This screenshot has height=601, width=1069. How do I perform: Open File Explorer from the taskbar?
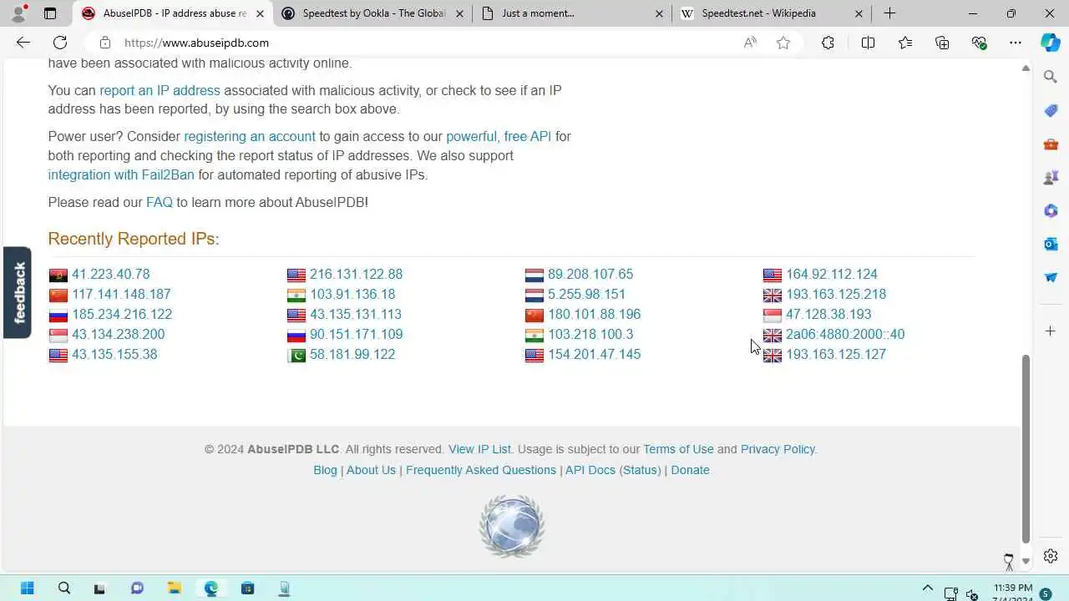pos(174,588)
